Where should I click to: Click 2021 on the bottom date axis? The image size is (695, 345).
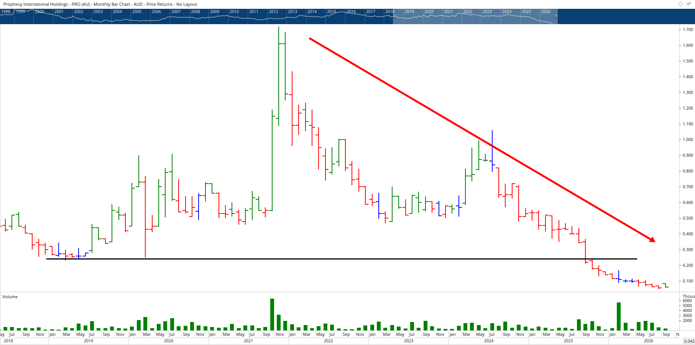[248, 341]
